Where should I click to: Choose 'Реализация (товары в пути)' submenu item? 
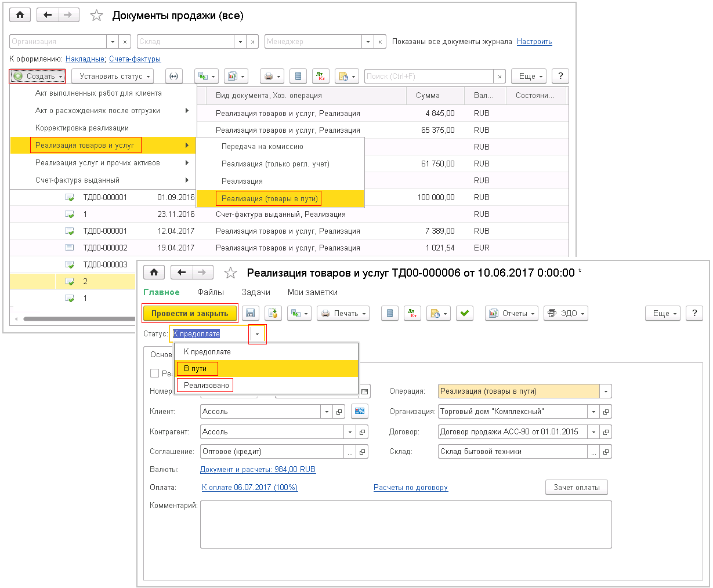point(269,199)
